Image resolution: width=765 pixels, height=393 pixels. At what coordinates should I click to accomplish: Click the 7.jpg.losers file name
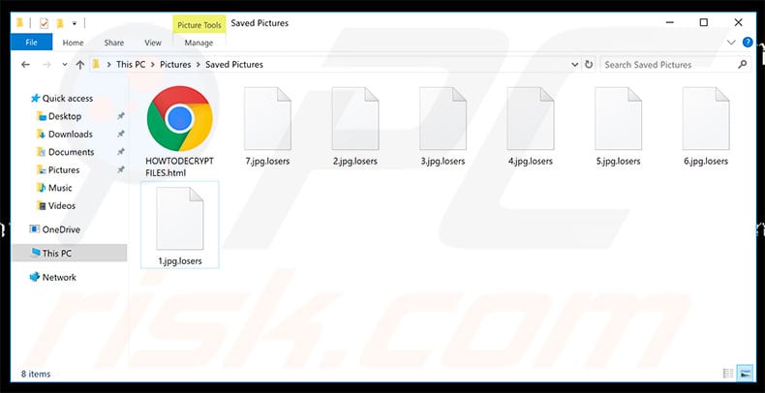click(267, 161)
